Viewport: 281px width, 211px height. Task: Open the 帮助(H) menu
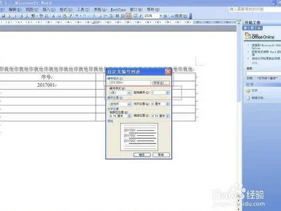(x=153, y=9)
